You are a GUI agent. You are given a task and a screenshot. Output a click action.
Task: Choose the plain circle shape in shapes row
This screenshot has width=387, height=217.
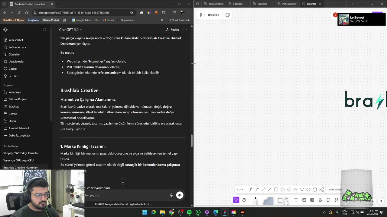coord(282,190)
